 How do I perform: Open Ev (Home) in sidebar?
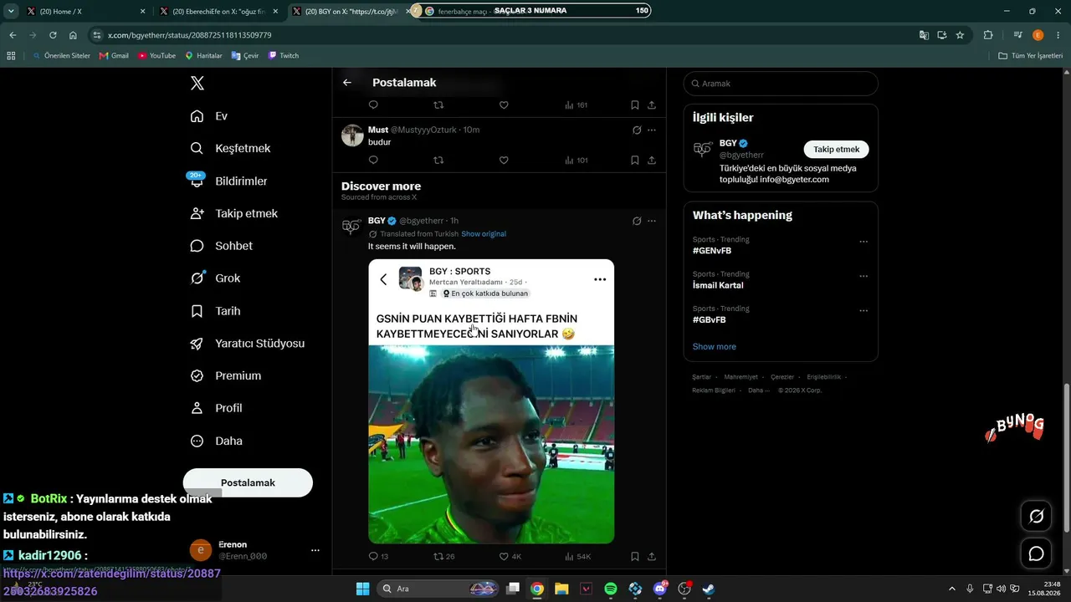pyautogui.click(x=209, y=116)
